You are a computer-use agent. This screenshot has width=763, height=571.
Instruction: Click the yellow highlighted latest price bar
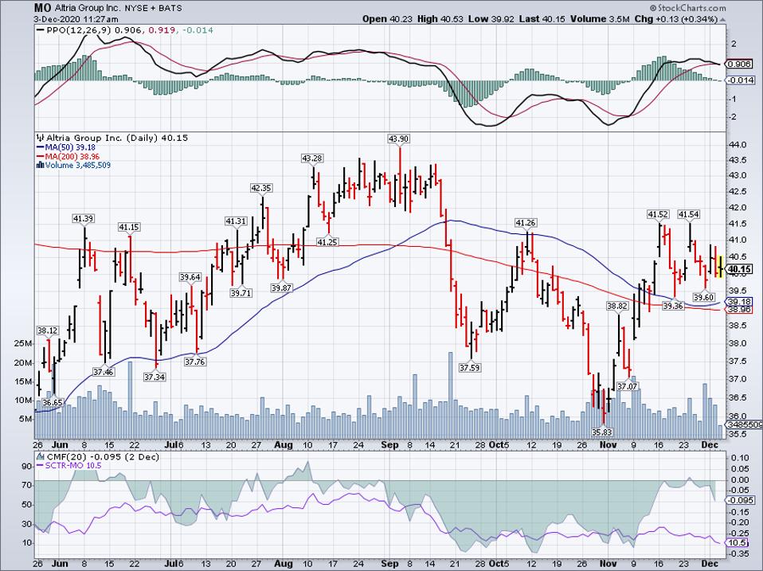click(x=720, y=267)
